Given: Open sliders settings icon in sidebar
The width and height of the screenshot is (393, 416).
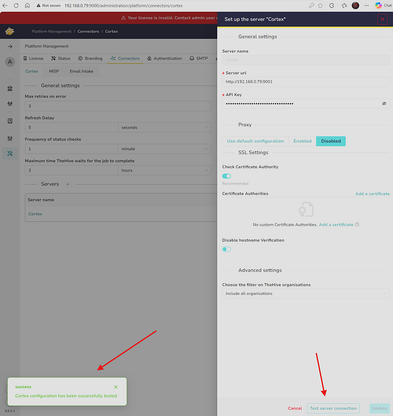Looking at the screenshot, I should click(10, 138).
